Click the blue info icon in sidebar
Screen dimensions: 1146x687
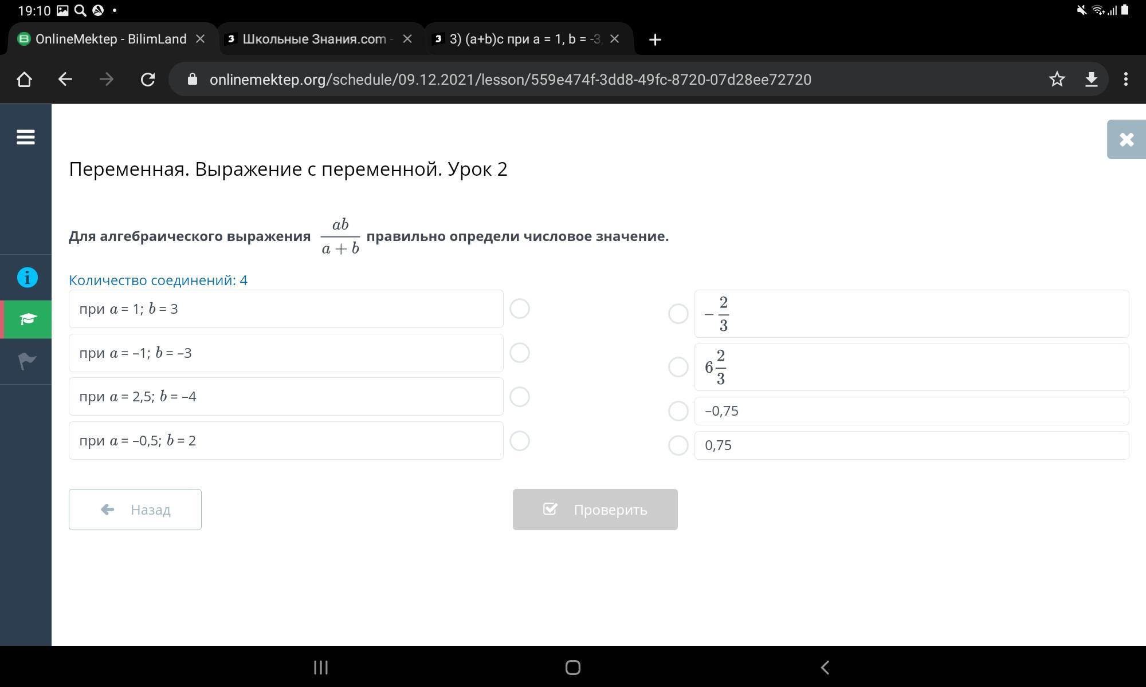coord(27,278)
